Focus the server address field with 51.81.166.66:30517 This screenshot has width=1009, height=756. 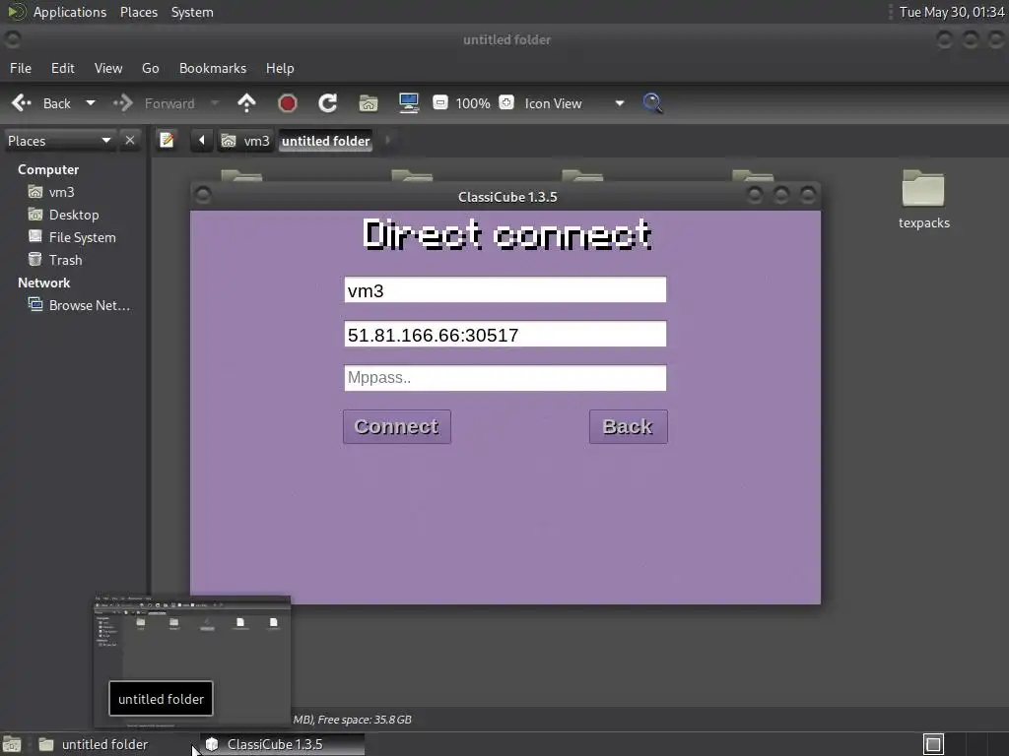(x=505, y=335)
